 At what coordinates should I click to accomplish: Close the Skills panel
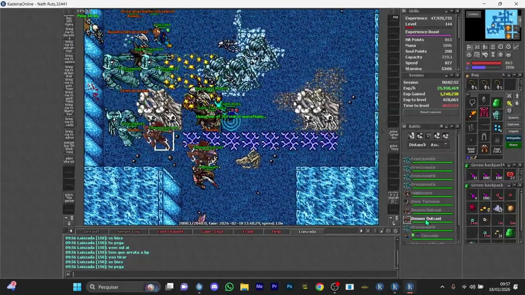pyautogui.click(x=458, y=11)
